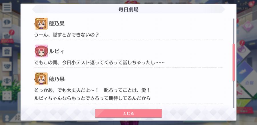
Task: Open the gift box present icon
Action: pyautogui.click(x=7, y=52)
